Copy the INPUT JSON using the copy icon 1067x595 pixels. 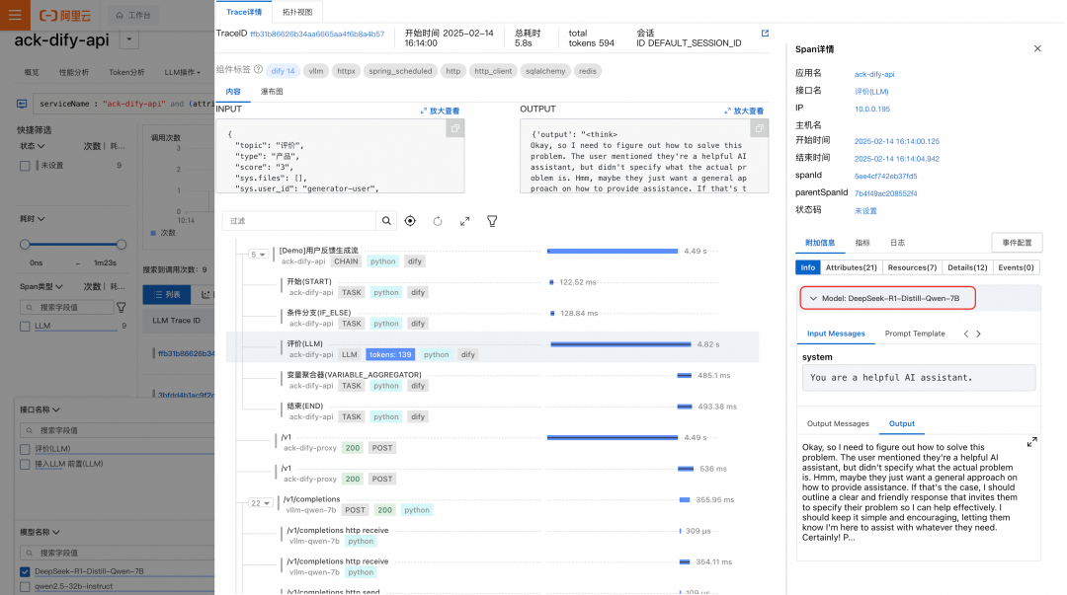(x=454, y=128)
